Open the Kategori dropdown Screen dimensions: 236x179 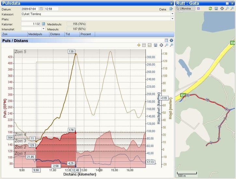[172, 14]
